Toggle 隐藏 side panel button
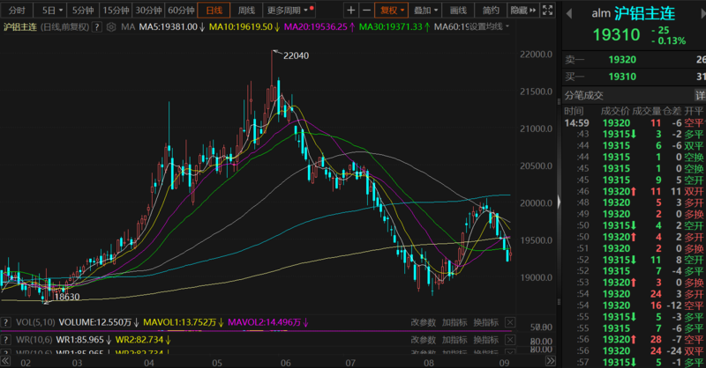The image size is (706, 368). tap(521, 11)
